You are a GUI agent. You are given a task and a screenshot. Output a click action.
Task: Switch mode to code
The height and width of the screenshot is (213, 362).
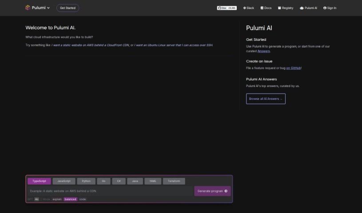coord(83,199)
